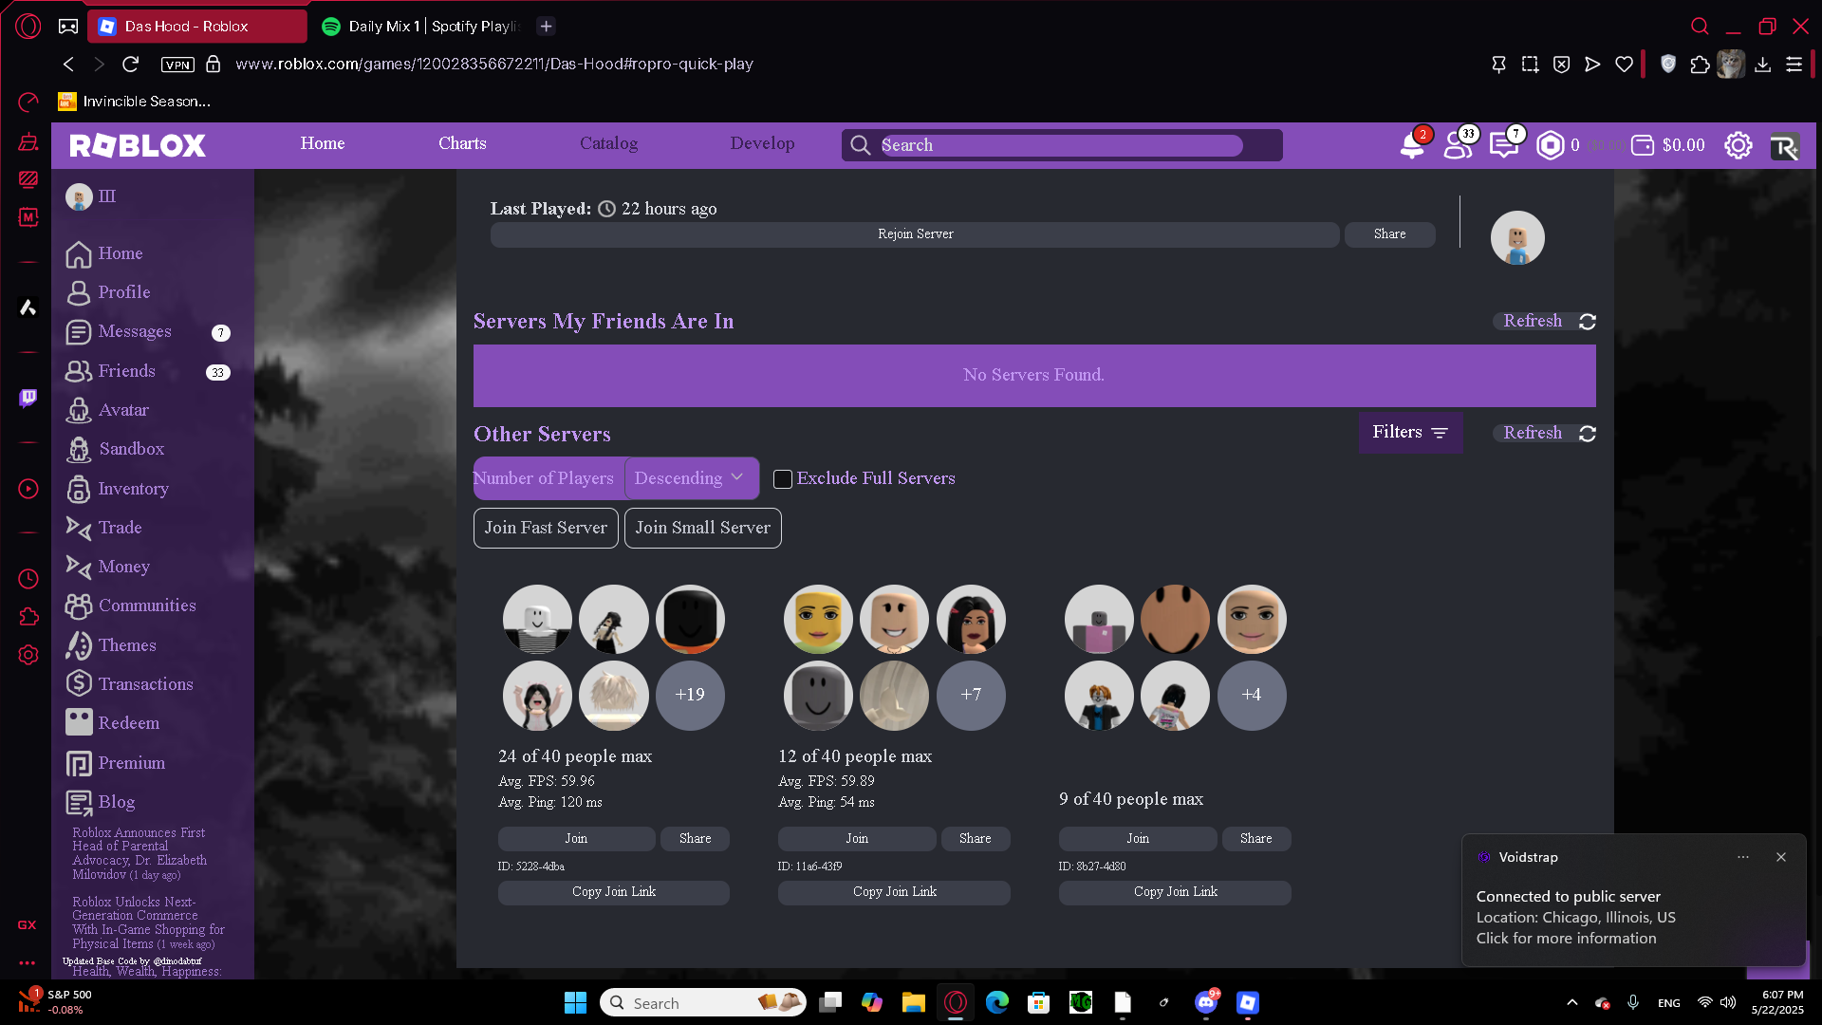
Task: Click the browser address bar URL
Action: click(494, 64)
